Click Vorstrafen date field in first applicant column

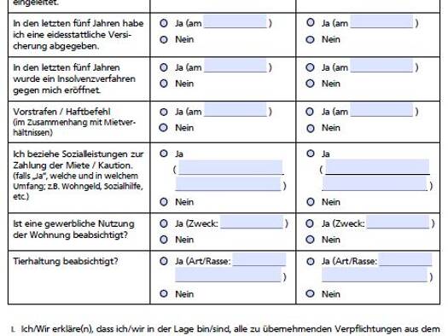tap(236, 110)
